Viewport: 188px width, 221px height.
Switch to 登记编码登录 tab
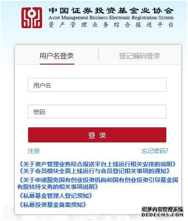tap(140, 56)
